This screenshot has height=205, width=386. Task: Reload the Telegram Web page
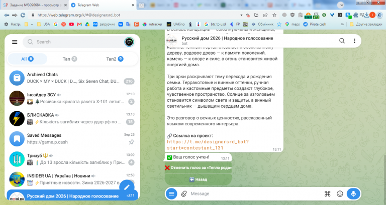click(23, 15)
